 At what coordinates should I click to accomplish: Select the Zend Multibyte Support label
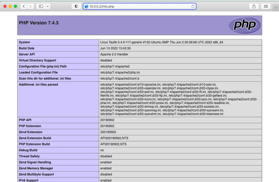[x=36, y=175]
